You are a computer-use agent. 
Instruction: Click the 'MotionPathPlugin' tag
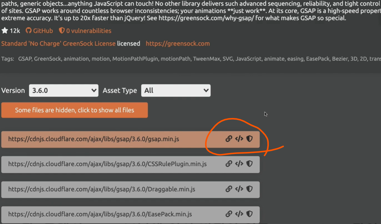(x=135, y=59)
